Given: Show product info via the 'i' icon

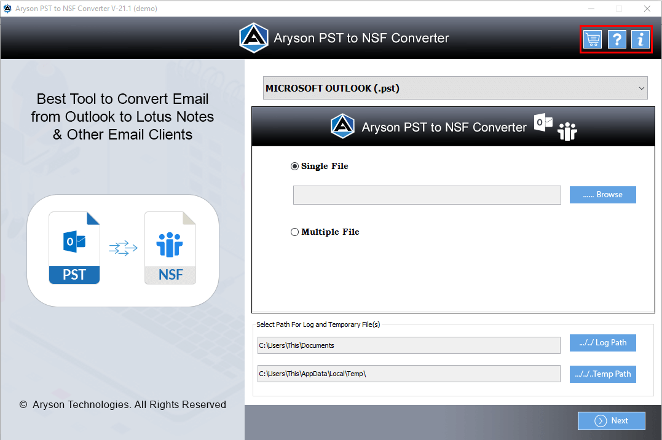Looking at the screenshot, I should tap(640, 40).
